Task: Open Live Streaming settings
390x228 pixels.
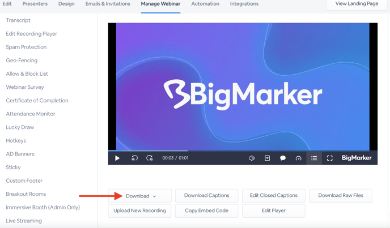Action: tap(24, 221)
